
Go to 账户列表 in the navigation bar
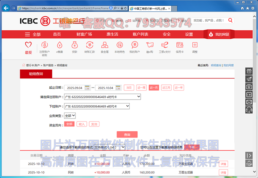(x=140, y=34)
